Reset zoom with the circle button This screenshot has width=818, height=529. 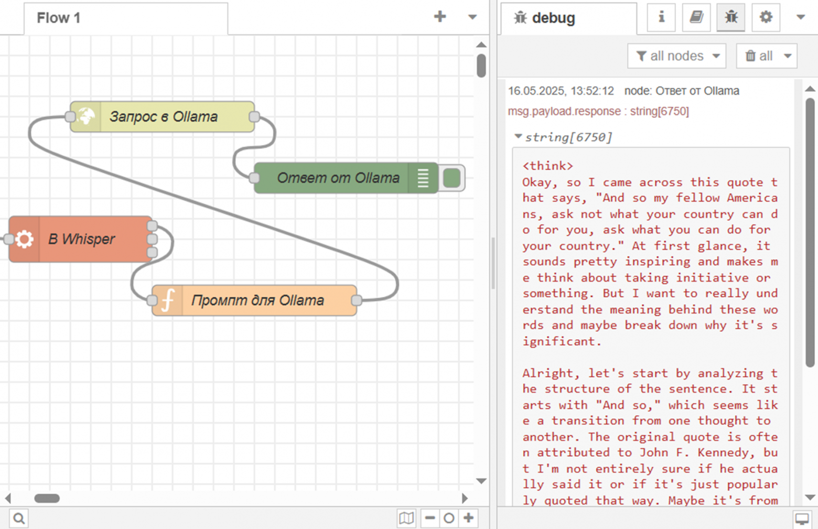click(x=449, y=519)
